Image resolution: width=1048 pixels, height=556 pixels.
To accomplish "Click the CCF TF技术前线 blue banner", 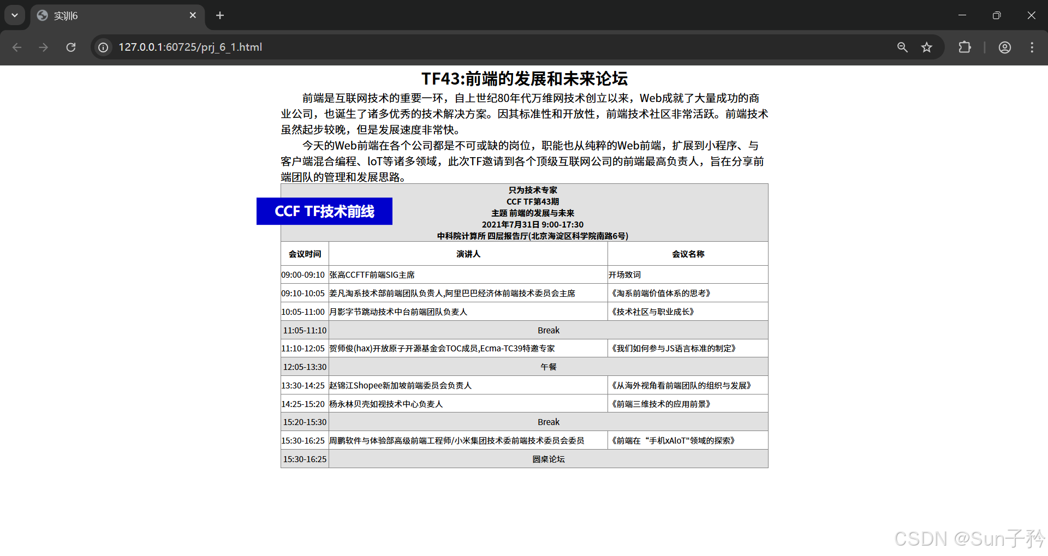I will (324, 211).
